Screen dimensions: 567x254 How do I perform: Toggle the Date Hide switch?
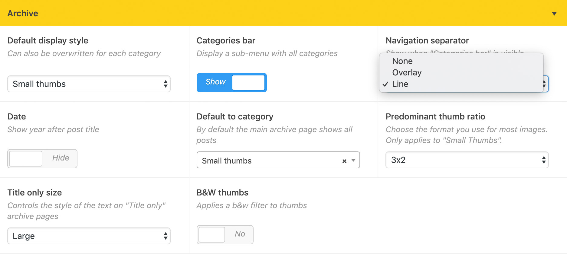pos(42,158)
